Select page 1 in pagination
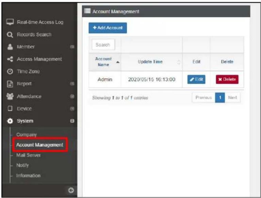Viewport: 261px width, 198px height. pos(220,98)
